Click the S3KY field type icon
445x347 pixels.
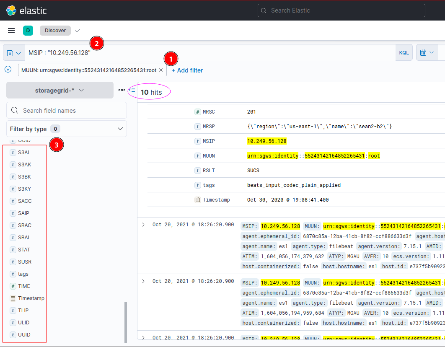tap(13, 189)
